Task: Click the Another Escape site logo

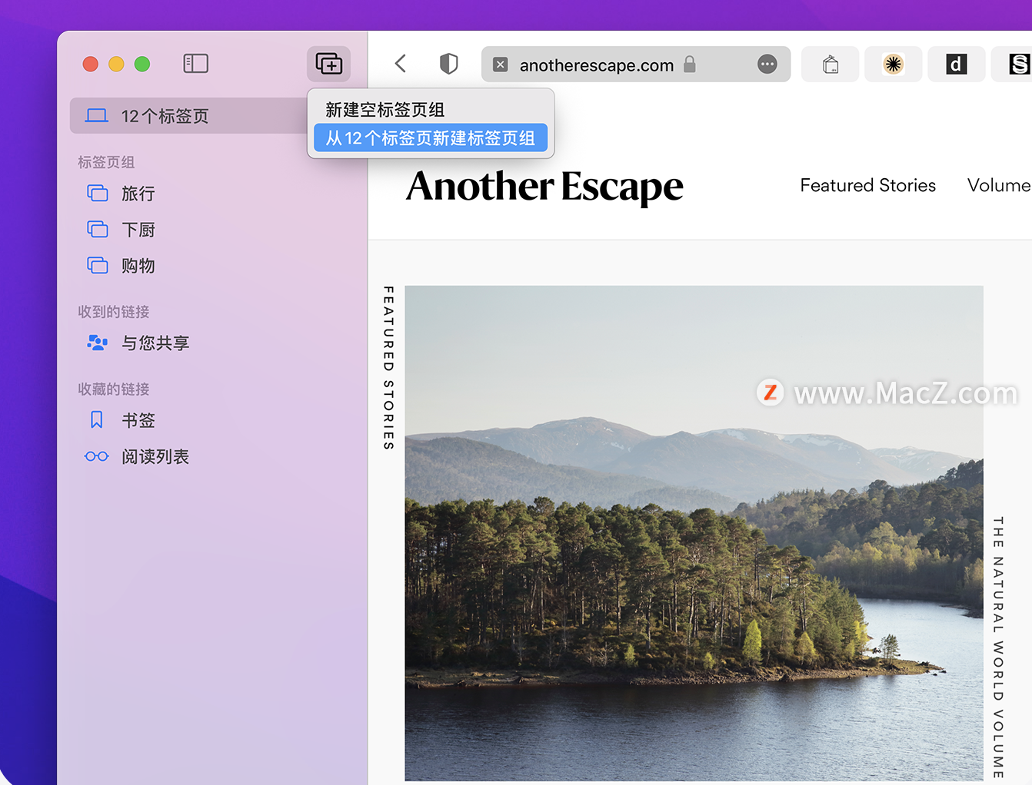Action: tap(544, 187)
